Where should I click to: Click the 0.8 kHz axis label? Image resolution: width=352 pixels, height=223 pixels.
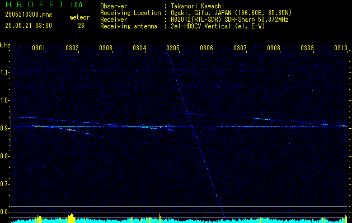4,156
